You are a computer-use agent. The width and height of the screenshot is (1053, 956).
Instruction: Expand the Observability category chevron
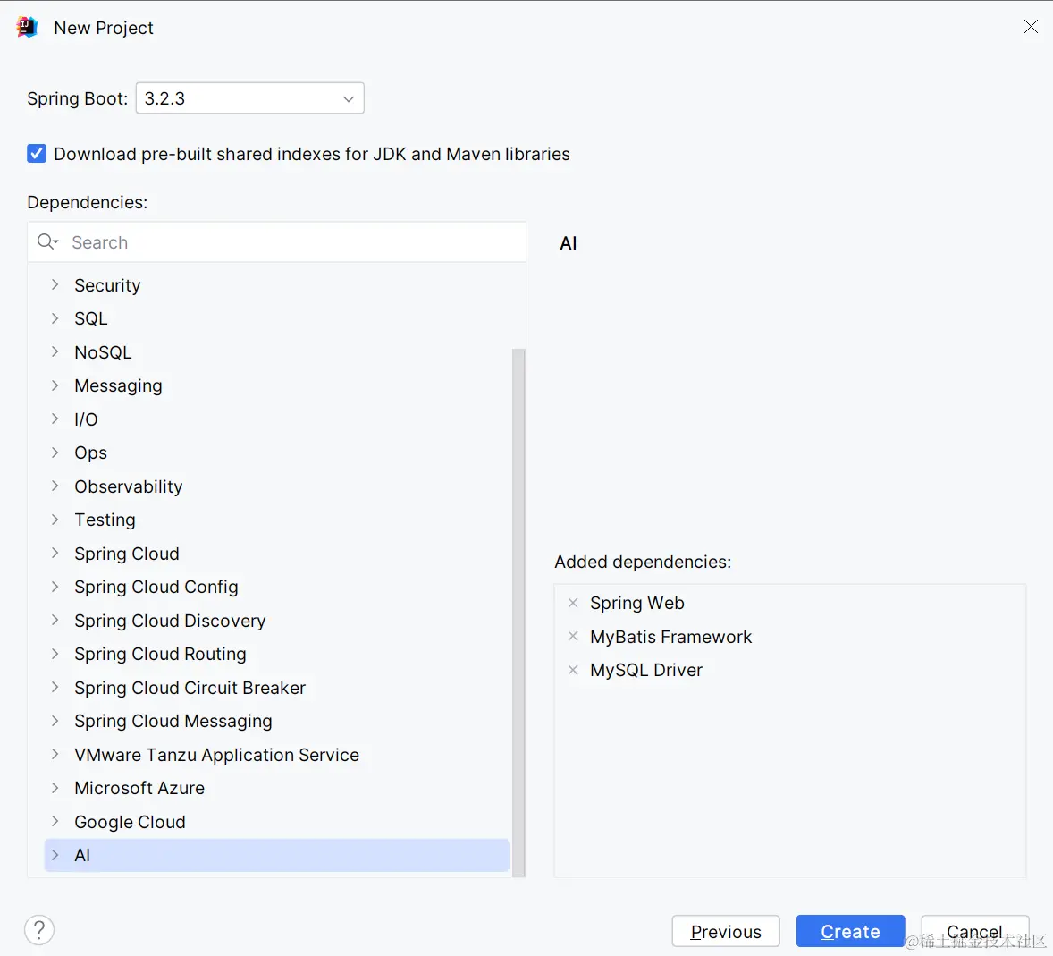pos(55,486)
